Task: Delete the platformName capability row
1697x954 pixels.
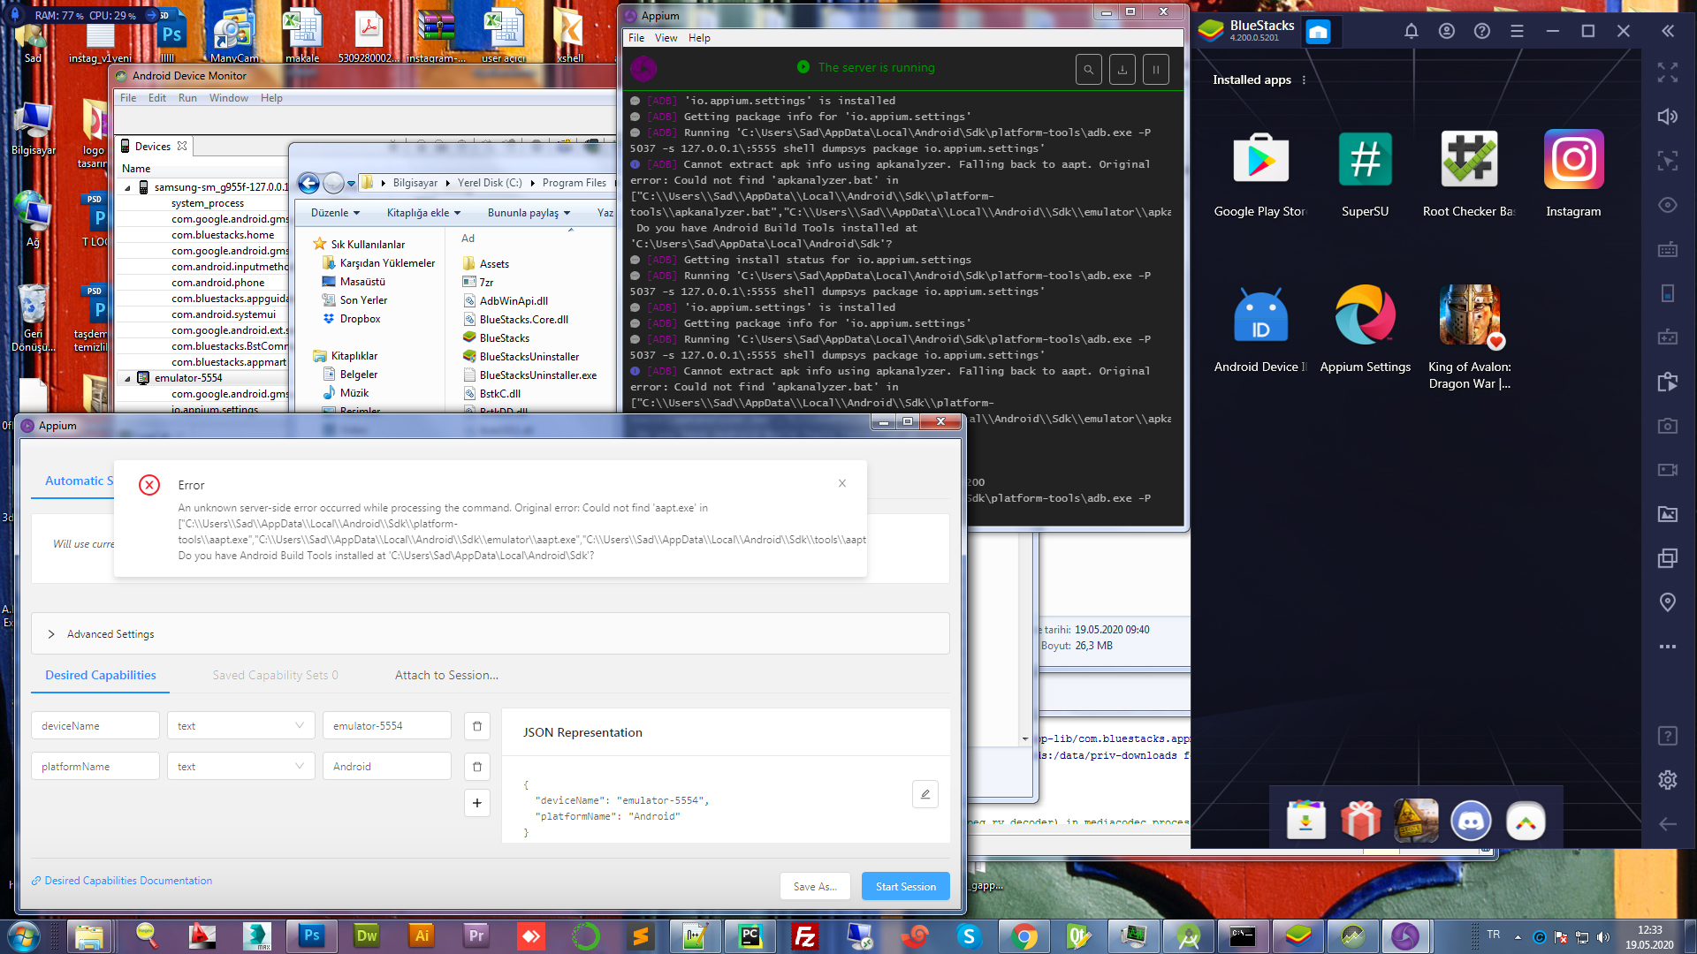Action: pyautogui.click(x=476, y=766)
